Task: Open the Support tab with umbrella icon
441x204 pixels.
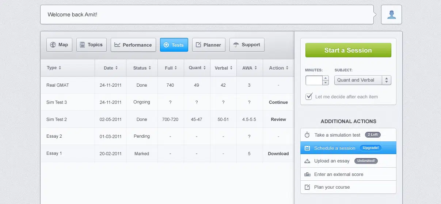Action: pyautogui.click(x=247, y=45)
